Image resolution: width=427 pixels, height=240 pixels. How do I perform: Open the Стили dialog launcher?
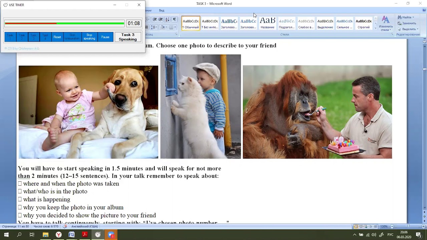(392, 34)
